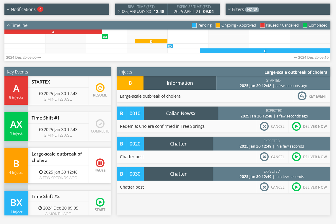Expand the Filters panel

pos(229,9)
